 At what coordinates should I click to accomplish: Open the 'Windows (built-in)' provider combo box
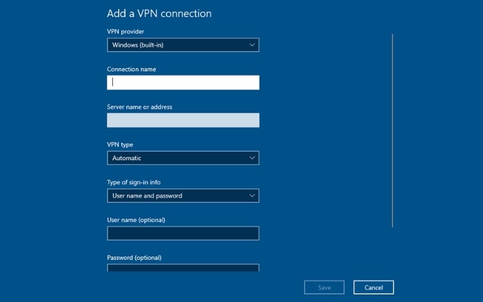pos(182,45)
